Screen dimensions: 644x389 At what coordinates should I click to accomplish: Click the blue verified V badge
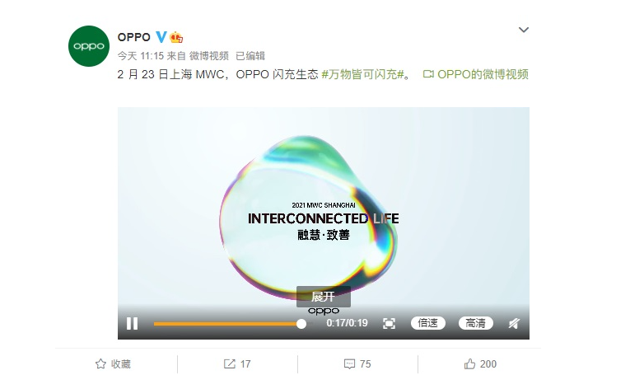(x=161, y=37)
